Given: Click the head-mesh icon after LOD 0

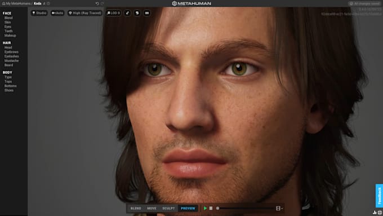Looking at the screenshot, I should 137,13.
